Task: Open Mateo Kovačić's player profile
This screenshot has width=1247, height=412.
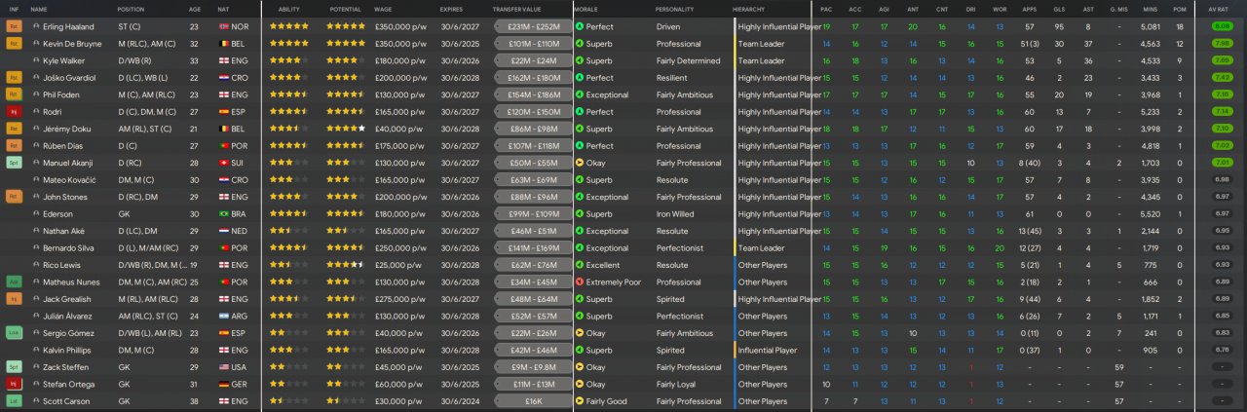Action: [x=67, y=180]
